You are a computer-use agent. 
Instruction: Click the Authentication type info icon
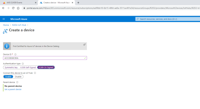pyautogui.click(x=23, y=64)
